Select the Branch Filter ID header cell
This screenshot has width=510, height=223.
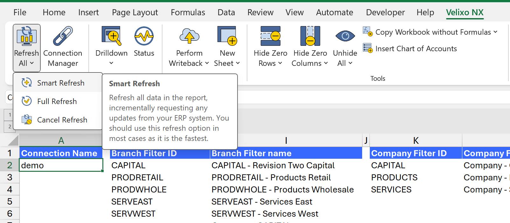(x=160, y=153)
